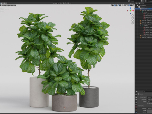Open the pivot point dropdown
This screenshot has height=114, width=152.
(61, 3)
